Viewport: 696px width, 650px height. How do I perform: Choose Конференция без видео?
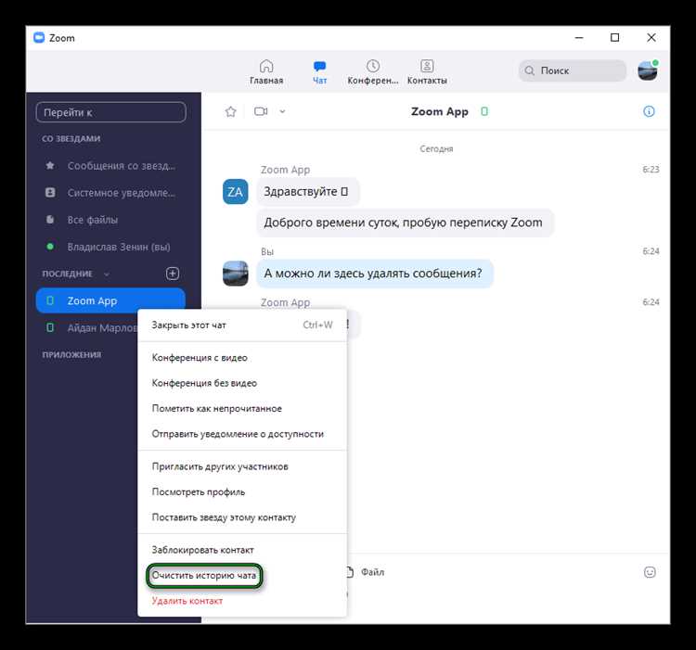pos(242,383)
